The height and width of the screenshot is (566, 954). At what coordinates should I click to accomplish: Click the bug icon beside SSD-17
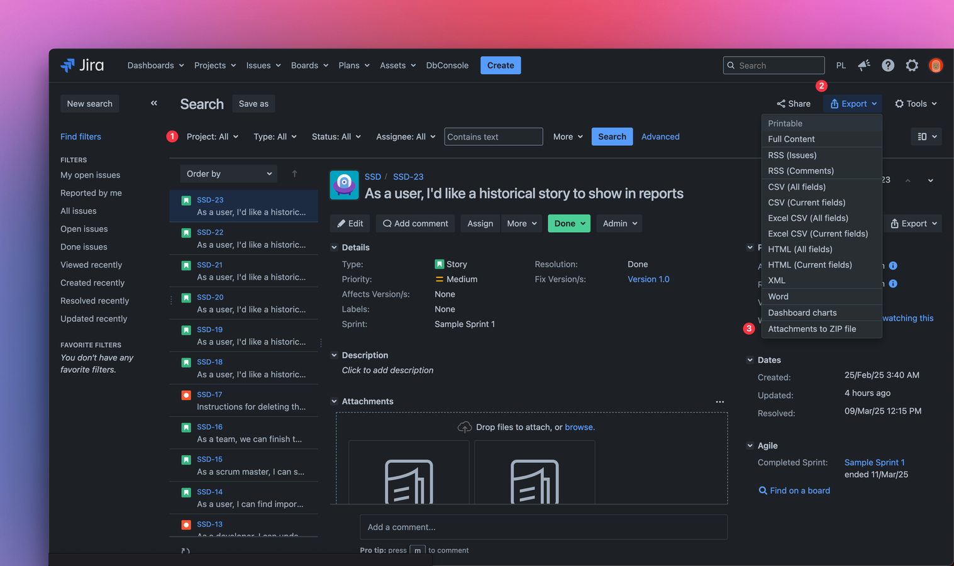[186, 395]
